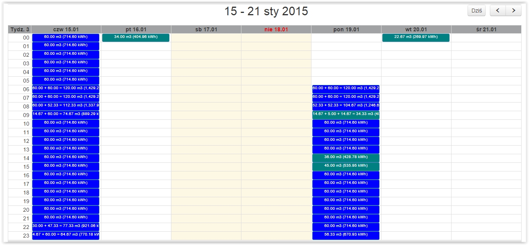This screenshot has width=529, height=245.
Task: Open czw 15.01 event in hour 03 row
Action: point(66,63)
